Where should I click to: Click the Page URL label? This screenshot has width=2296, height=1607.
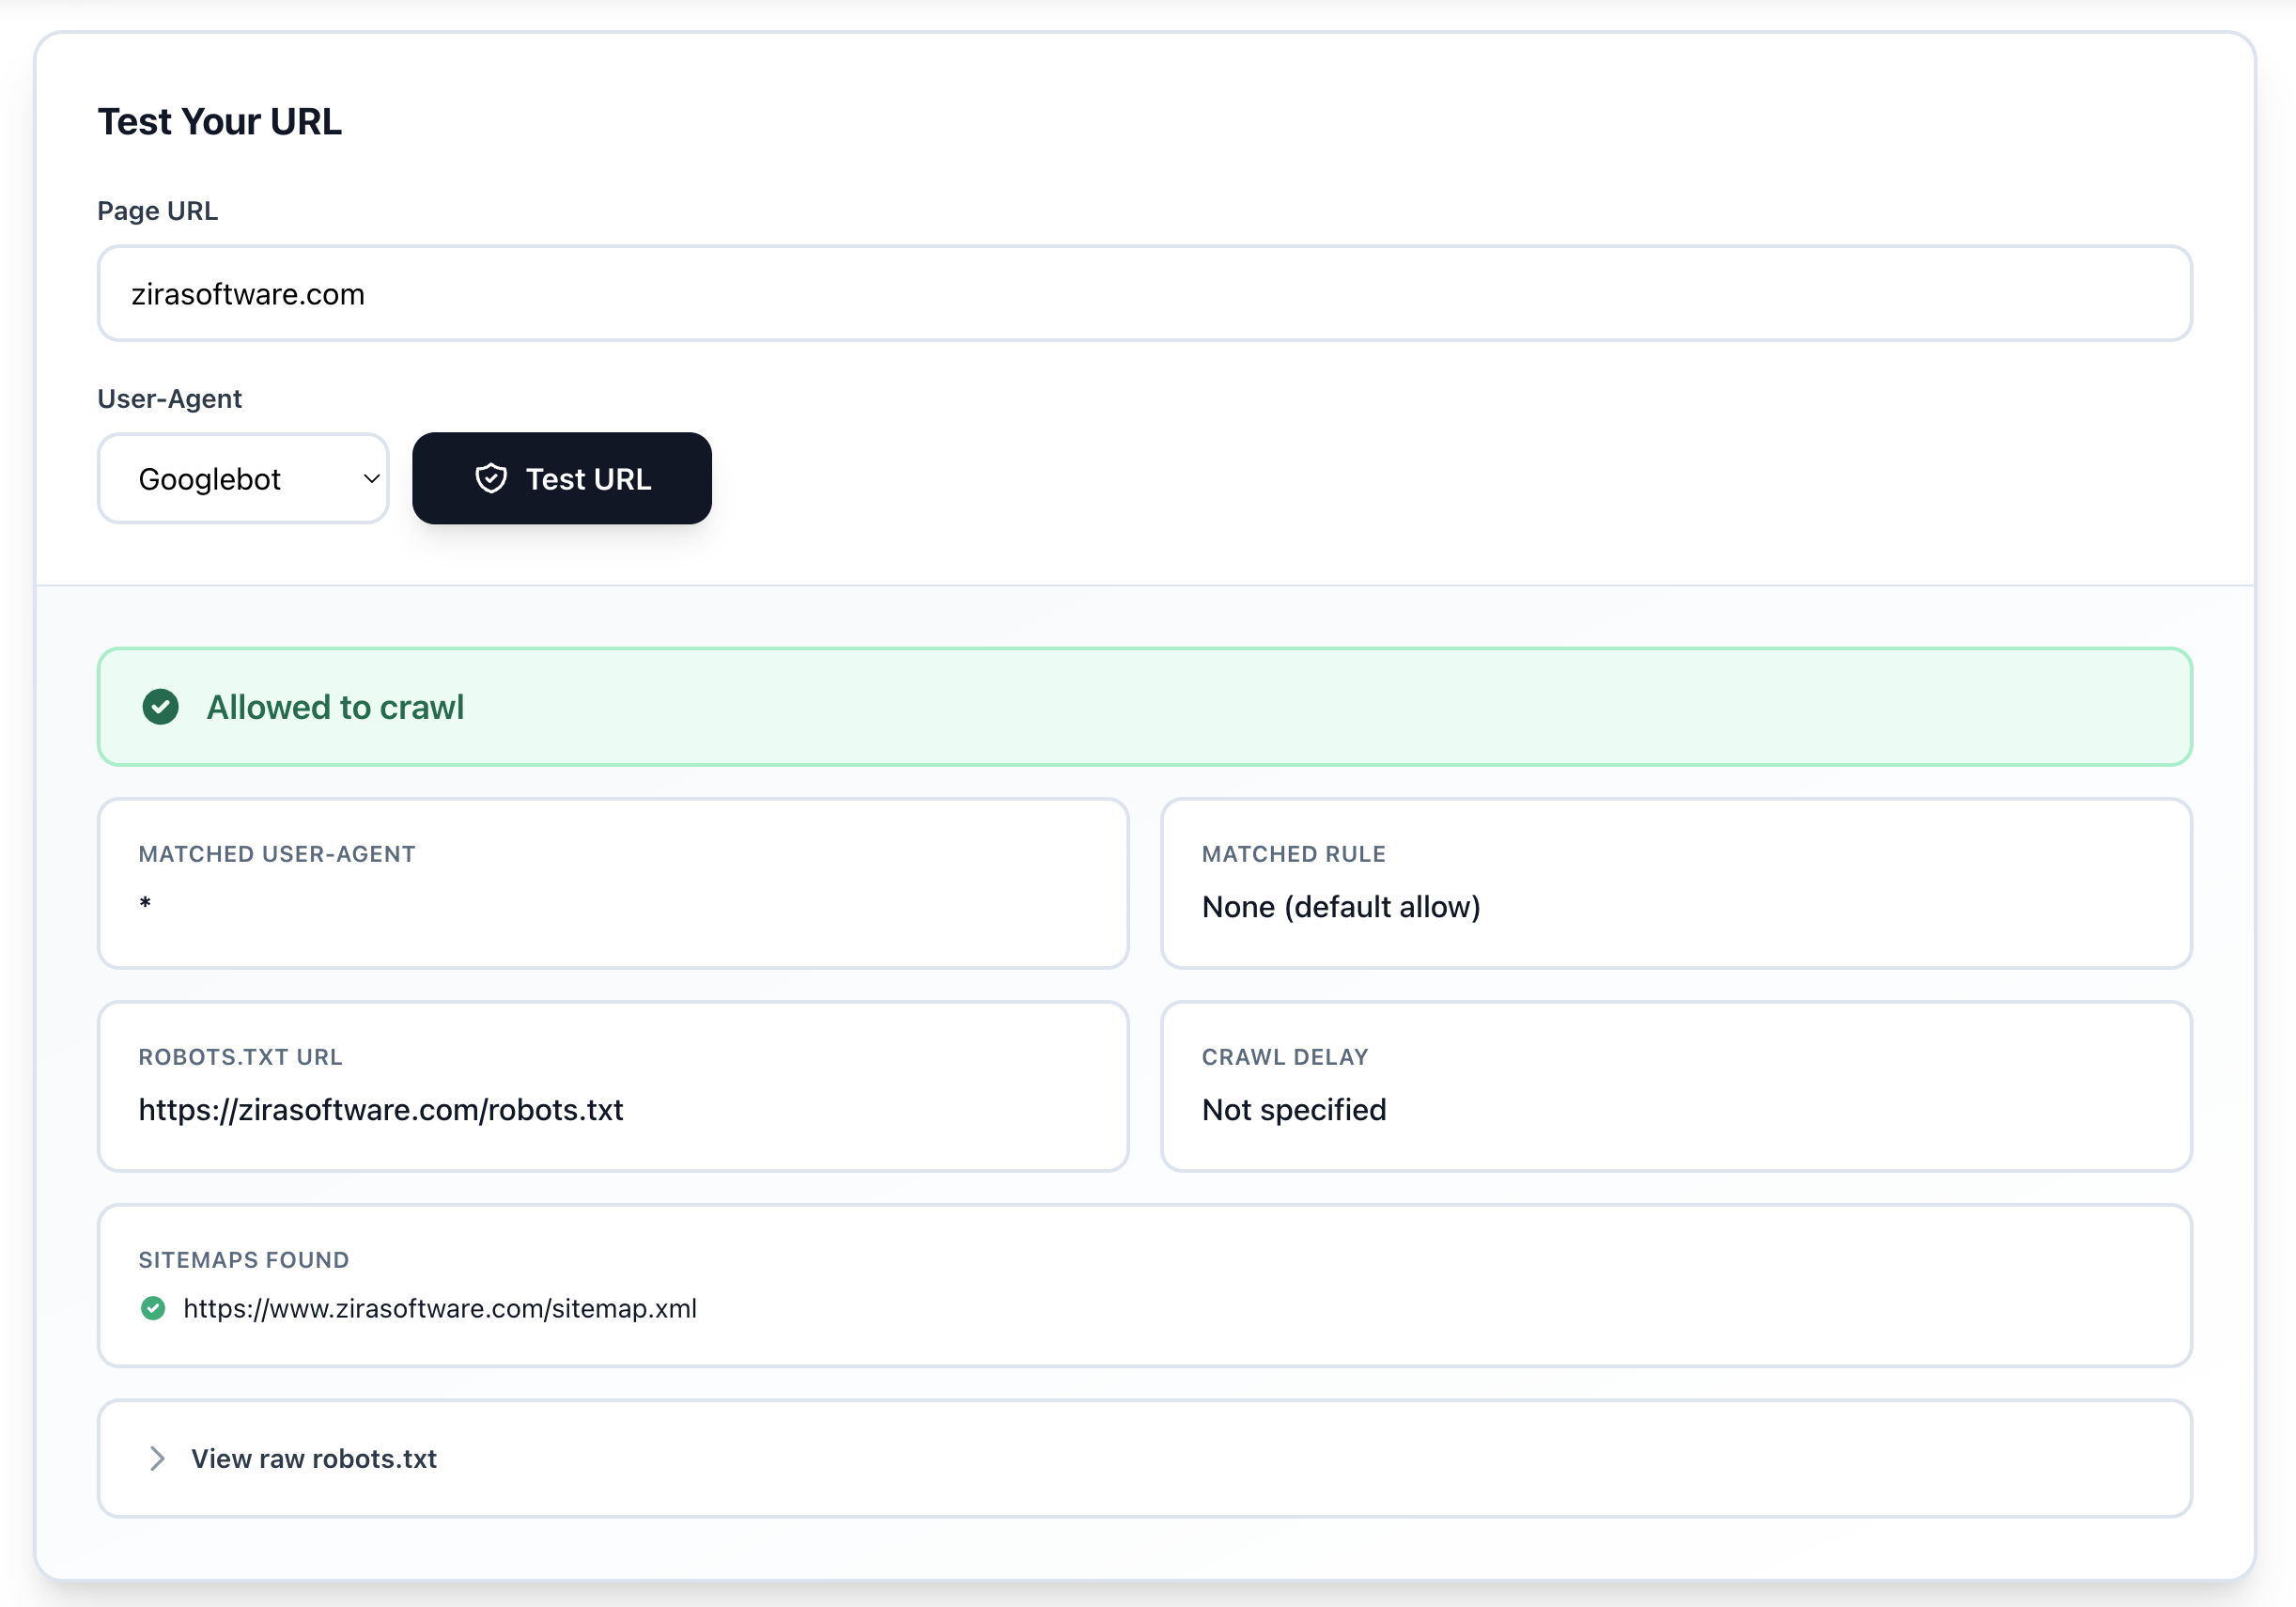157,211
